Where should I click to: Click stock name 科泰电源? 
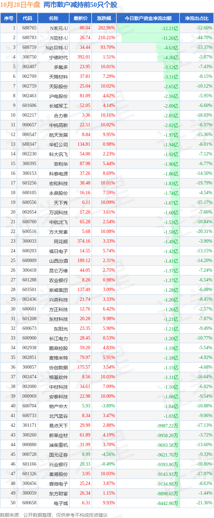tap(59, 173)
